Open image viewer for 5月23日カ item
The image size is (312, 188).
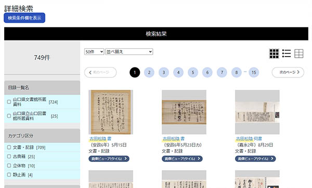click(182, 158)
